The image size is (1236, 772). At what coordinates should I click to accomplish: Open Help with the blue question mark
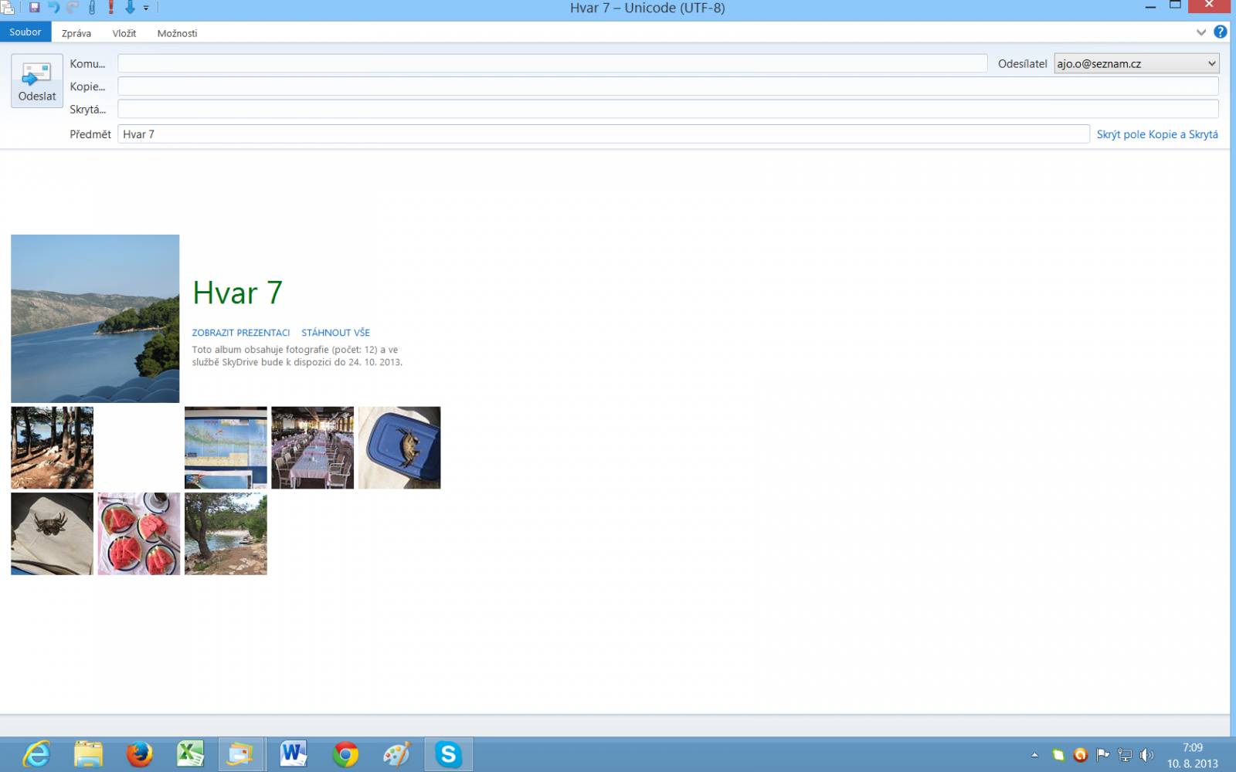(x=1221, y=32)
